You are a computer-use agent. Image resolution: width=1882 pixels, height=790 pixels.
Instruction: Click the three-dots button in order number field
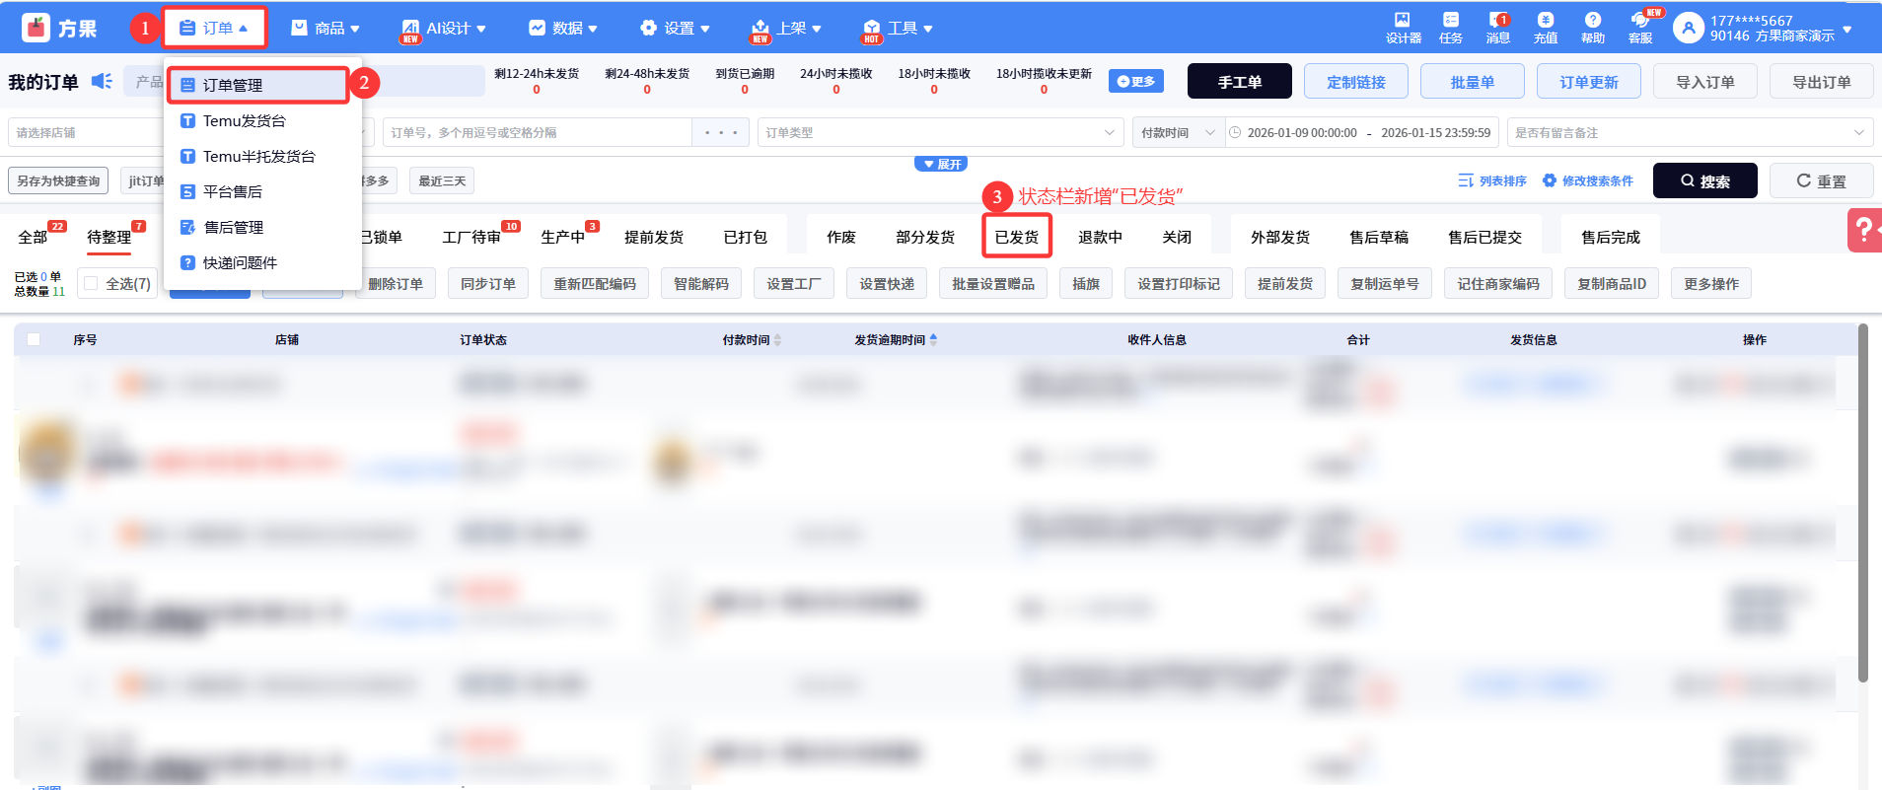(721, 132)
